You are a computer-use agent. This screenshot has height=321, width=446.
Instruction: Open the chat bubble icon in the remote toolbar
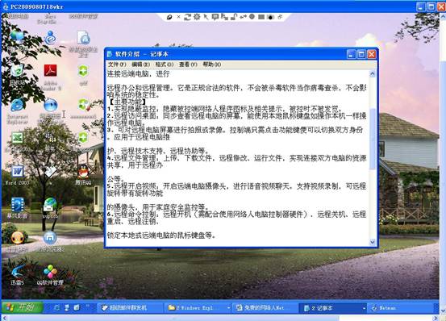[215, 17]
